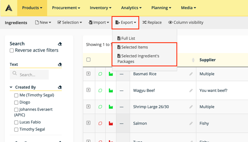Viewport: 248px width, 142px height.
Task: Click Basmati Rice green factory icon
Action: tap(111, 74)
